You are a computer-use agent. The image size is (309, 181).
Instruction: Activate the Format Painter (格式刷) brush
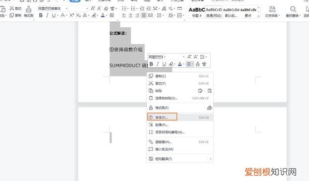pyautogui.click(x=28, y=12)
